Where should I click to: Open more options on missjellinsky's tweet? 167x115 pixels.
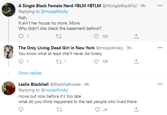point(160,48)
